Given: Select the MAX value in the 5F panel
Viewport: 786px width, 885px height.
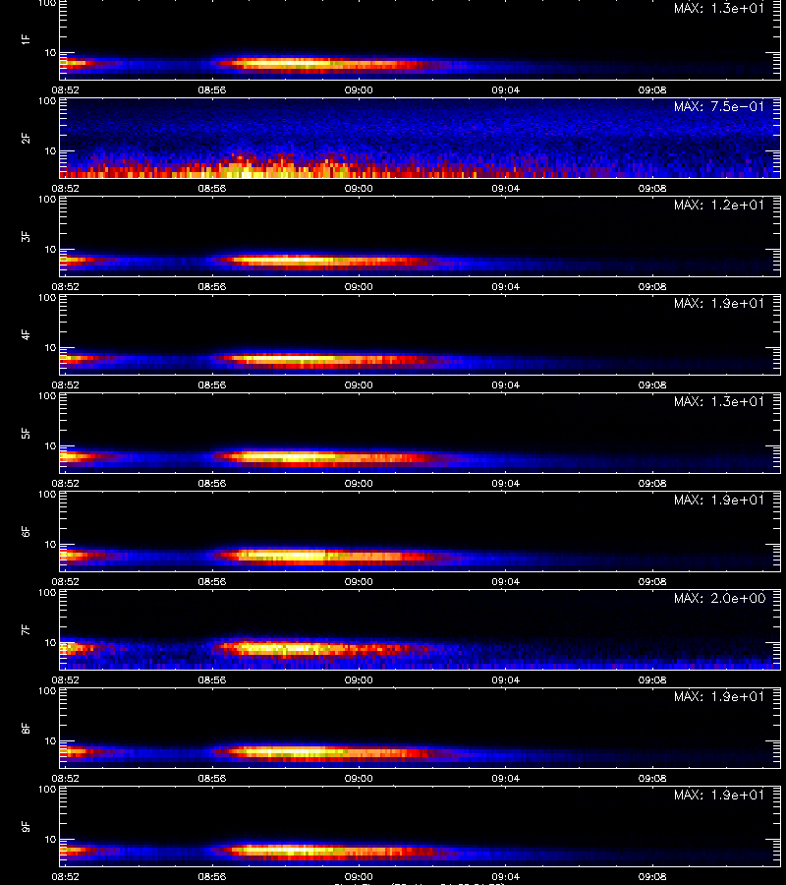Looking at the screenshot, I should click(x=719, y=401).
